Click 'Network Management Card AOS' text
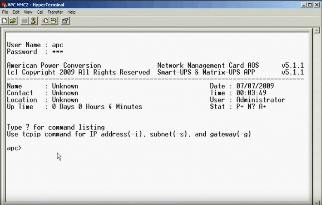This screenshot has height=205, width=322. click(x=208, y=66)
